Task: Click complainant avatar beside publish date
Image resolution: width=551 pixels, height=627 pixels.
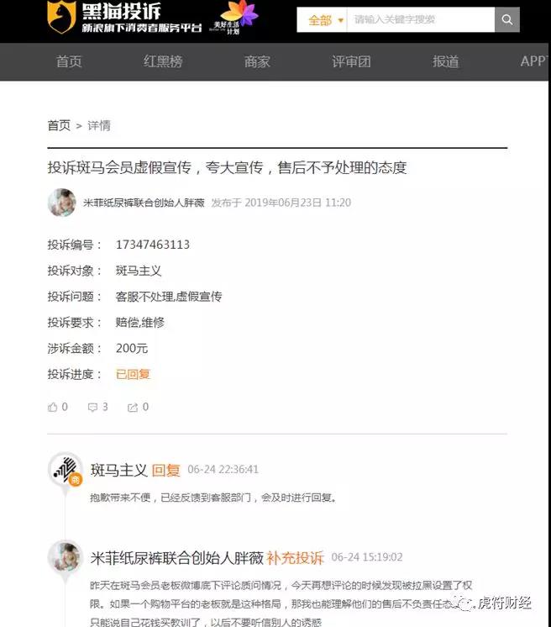Action: point(61,203)
